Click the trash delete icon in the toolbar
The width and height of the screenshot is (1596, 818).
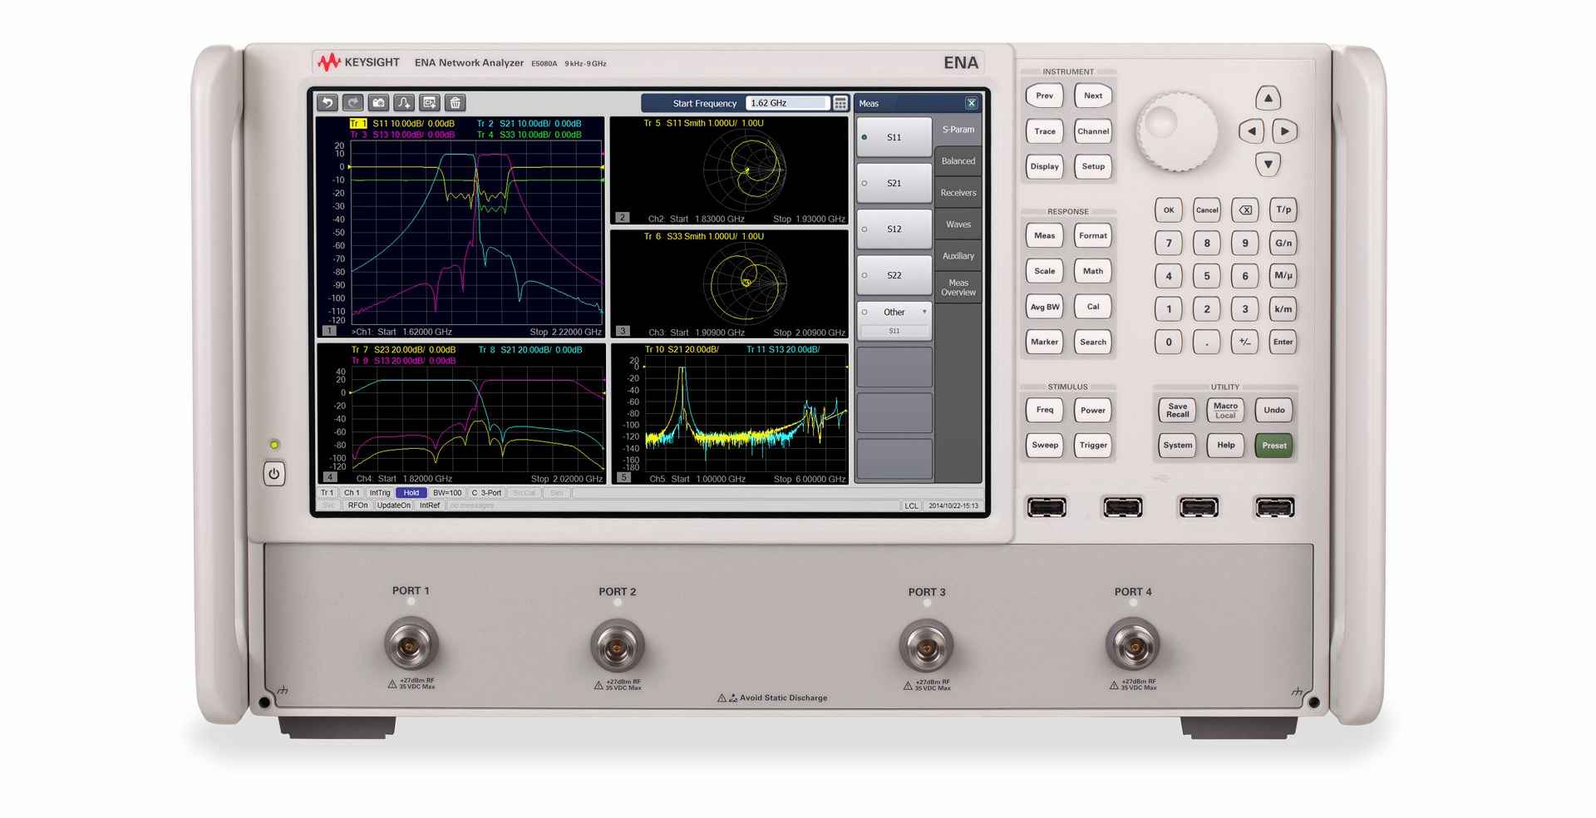click(x=456, y=103)
